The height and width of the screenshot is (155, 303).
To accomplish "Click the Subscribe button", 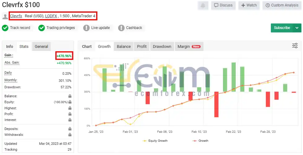I will pyautogui.click(x=282, y=28).
